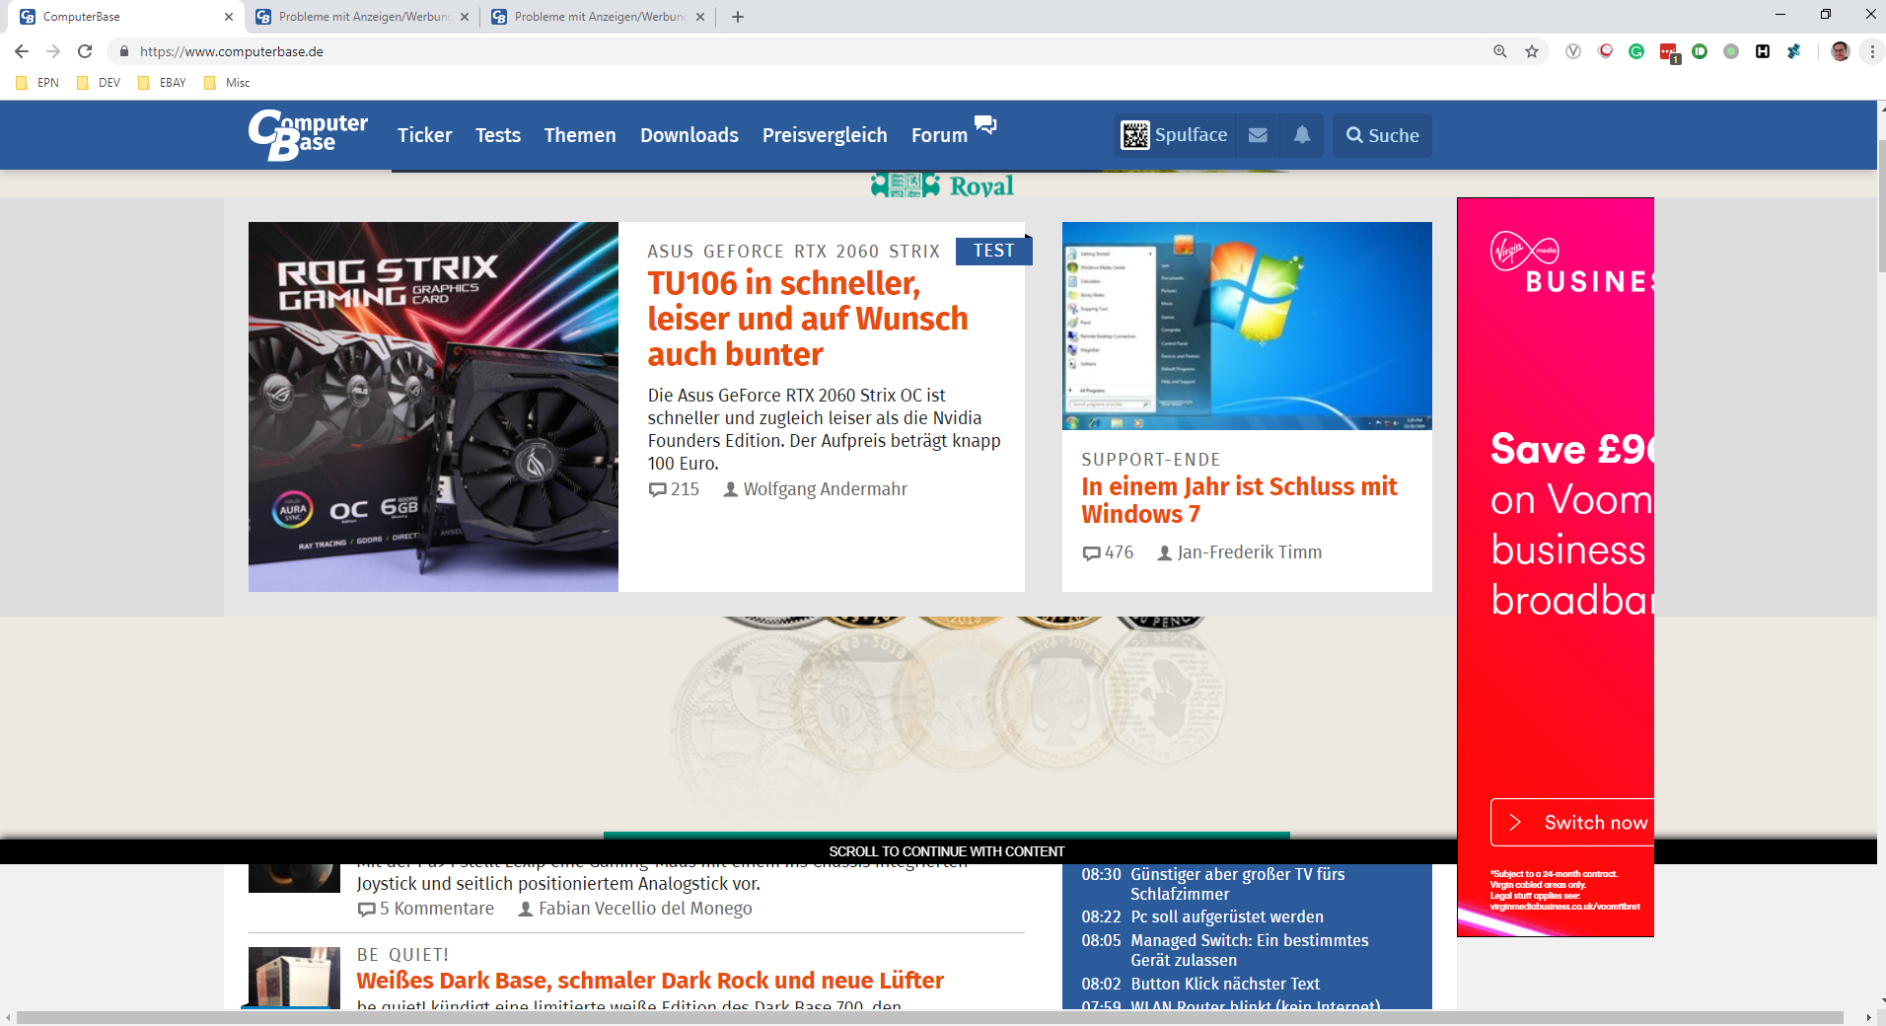Open the ROG Strix graphics card thumbnail
The height and width of the screenshot is (1026, 1886).
(x=433, y=406)
